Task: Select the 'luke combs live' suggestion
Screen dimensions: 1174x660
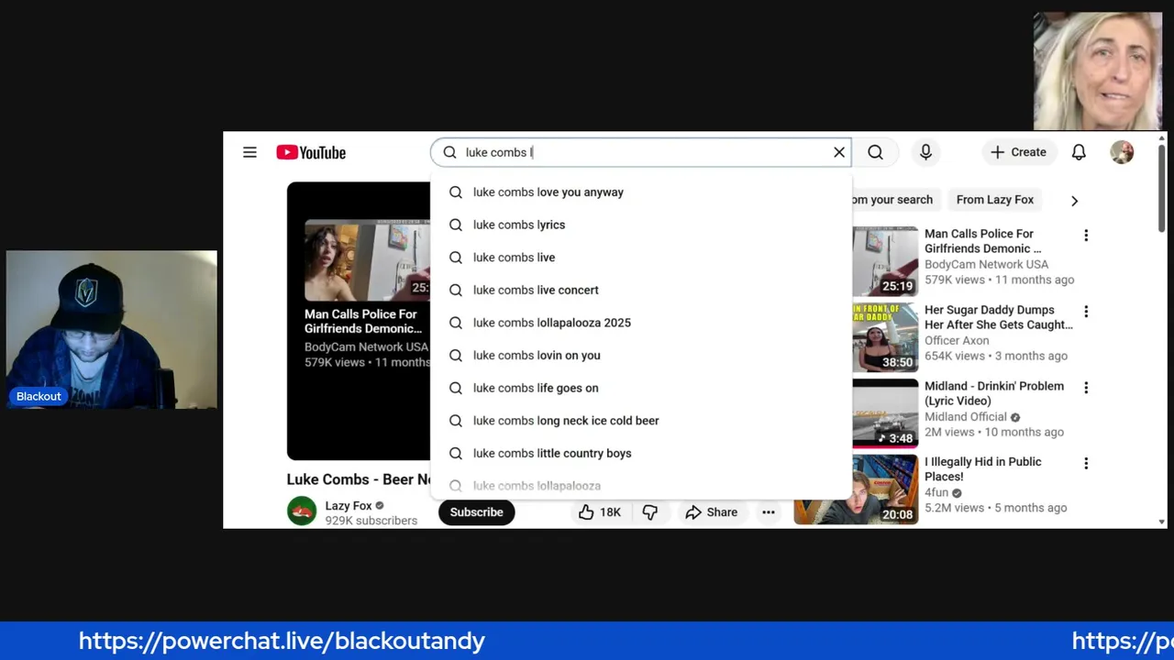Action: pyautogui.click(x=641, y=258)
